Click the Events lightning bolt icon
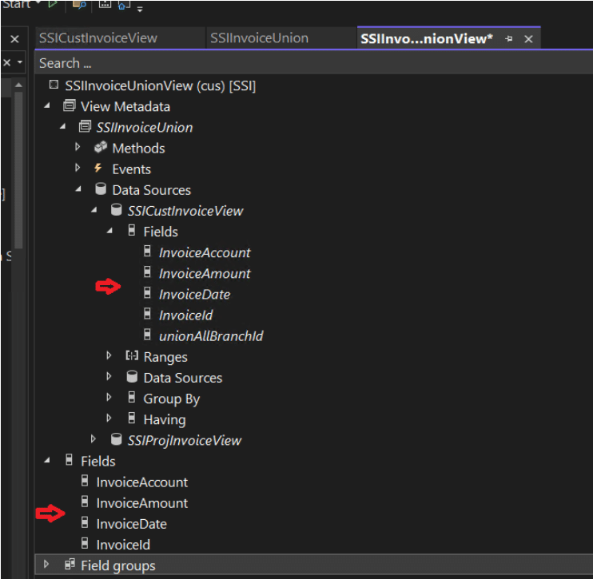This screenshot has height=579, width=593. point(99,169)
